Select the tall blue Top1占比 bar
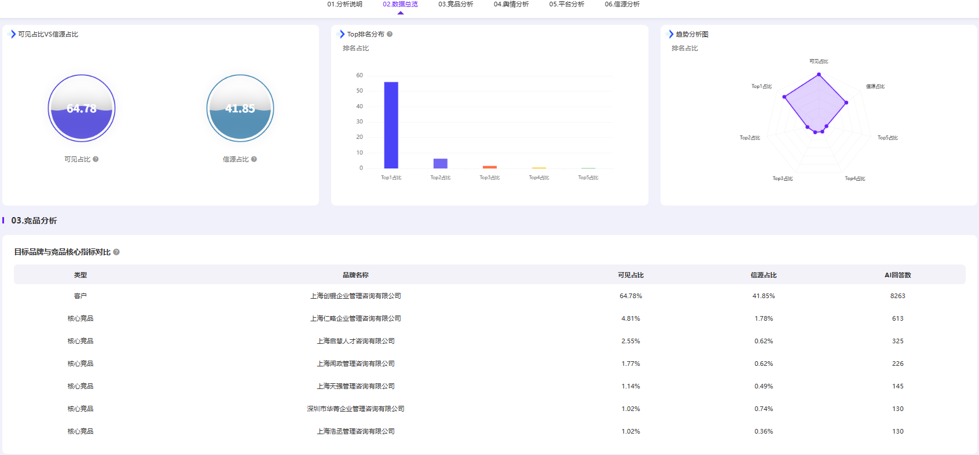The width and height of the screenshot is (979, 455). pyautogui.click(x=391, y=125)
